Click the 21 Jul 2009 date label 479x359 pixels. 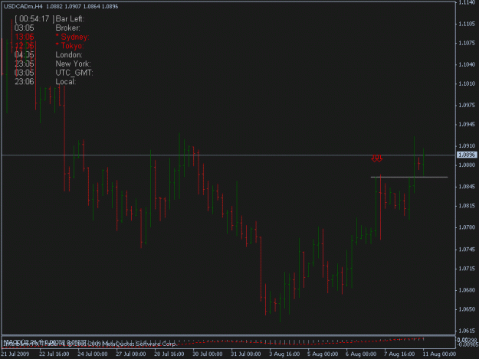(15, 354)
